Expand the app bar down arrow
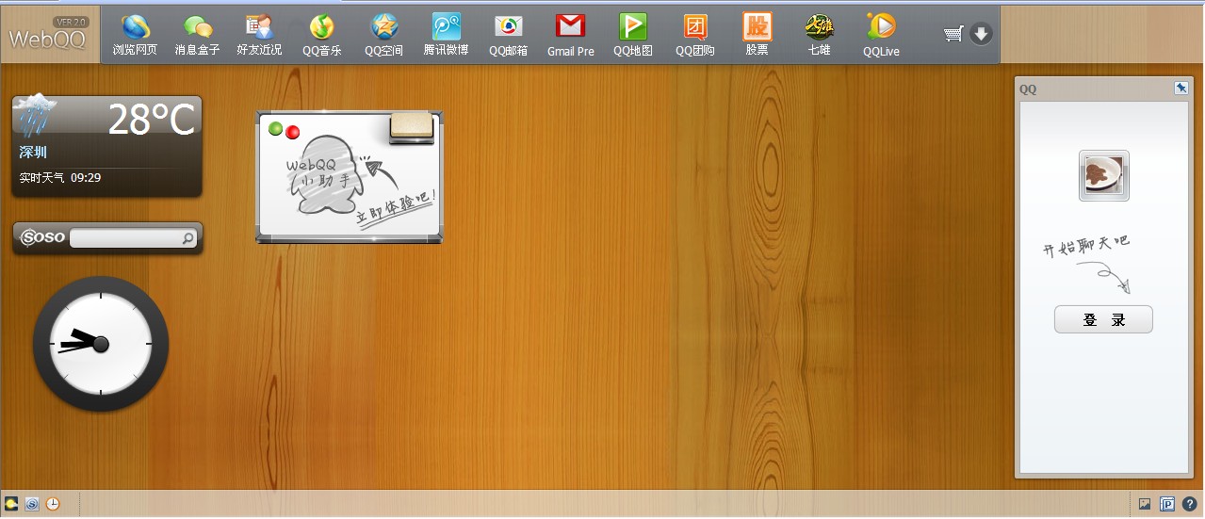 981,34
